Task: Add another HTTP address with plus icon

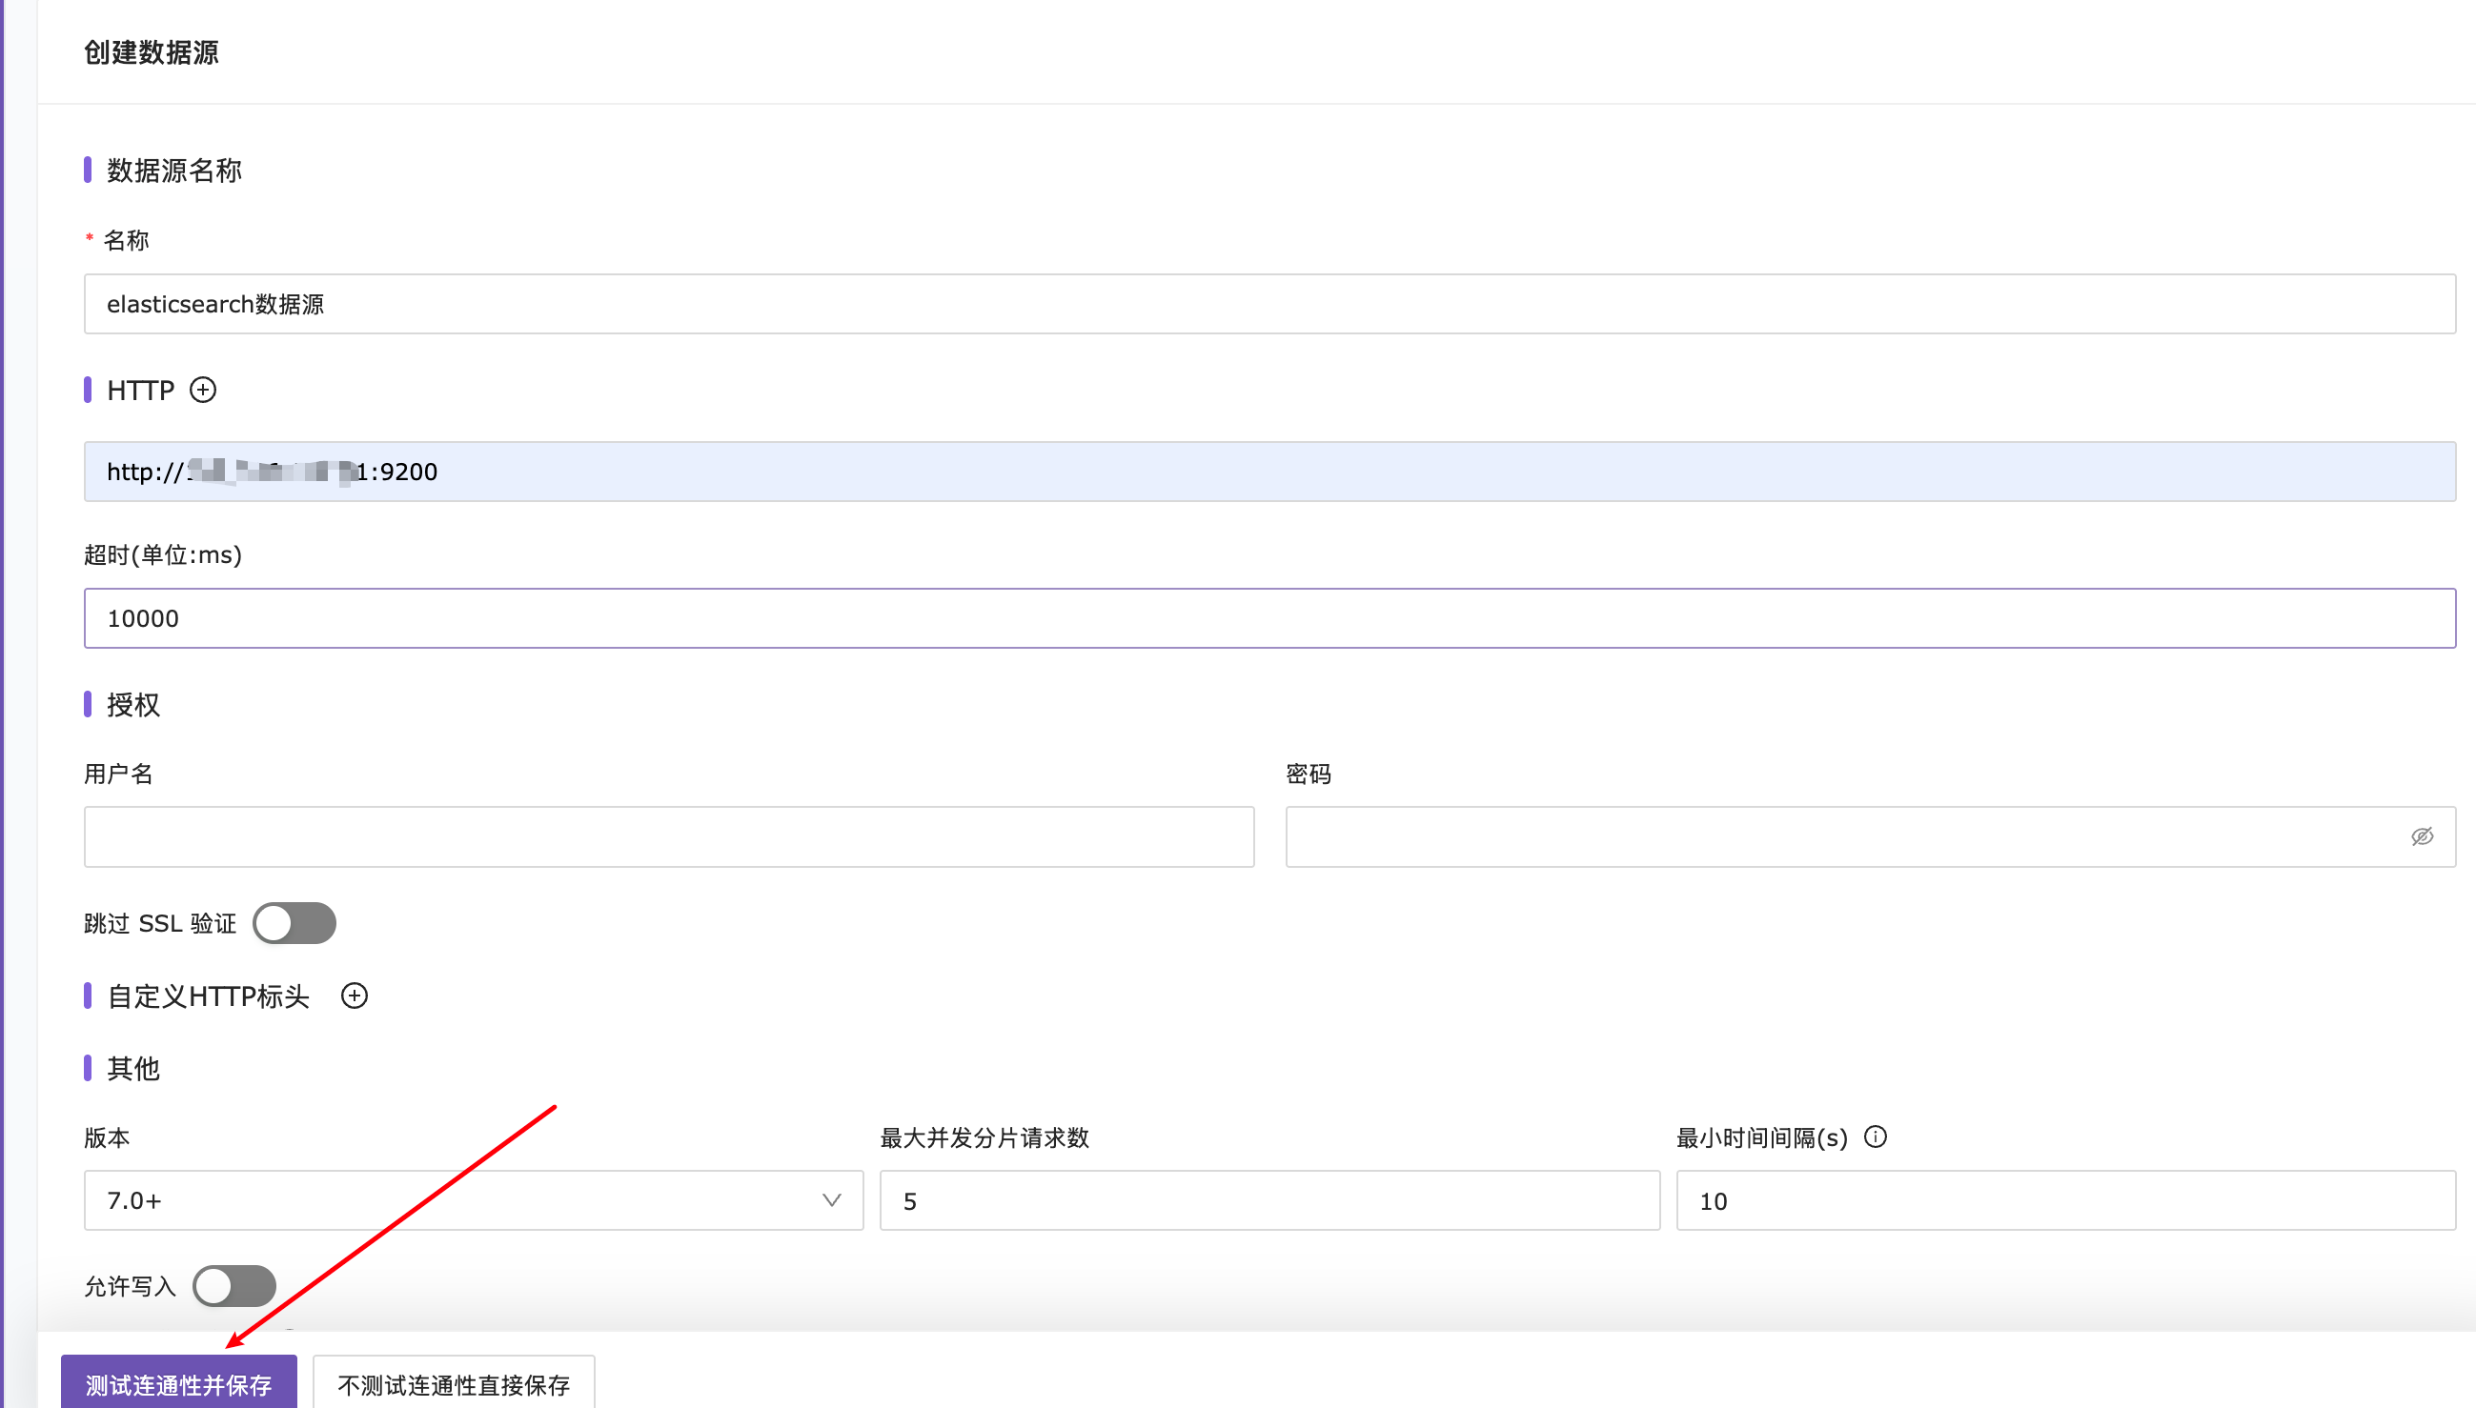Action: click(x=202, y=390)
